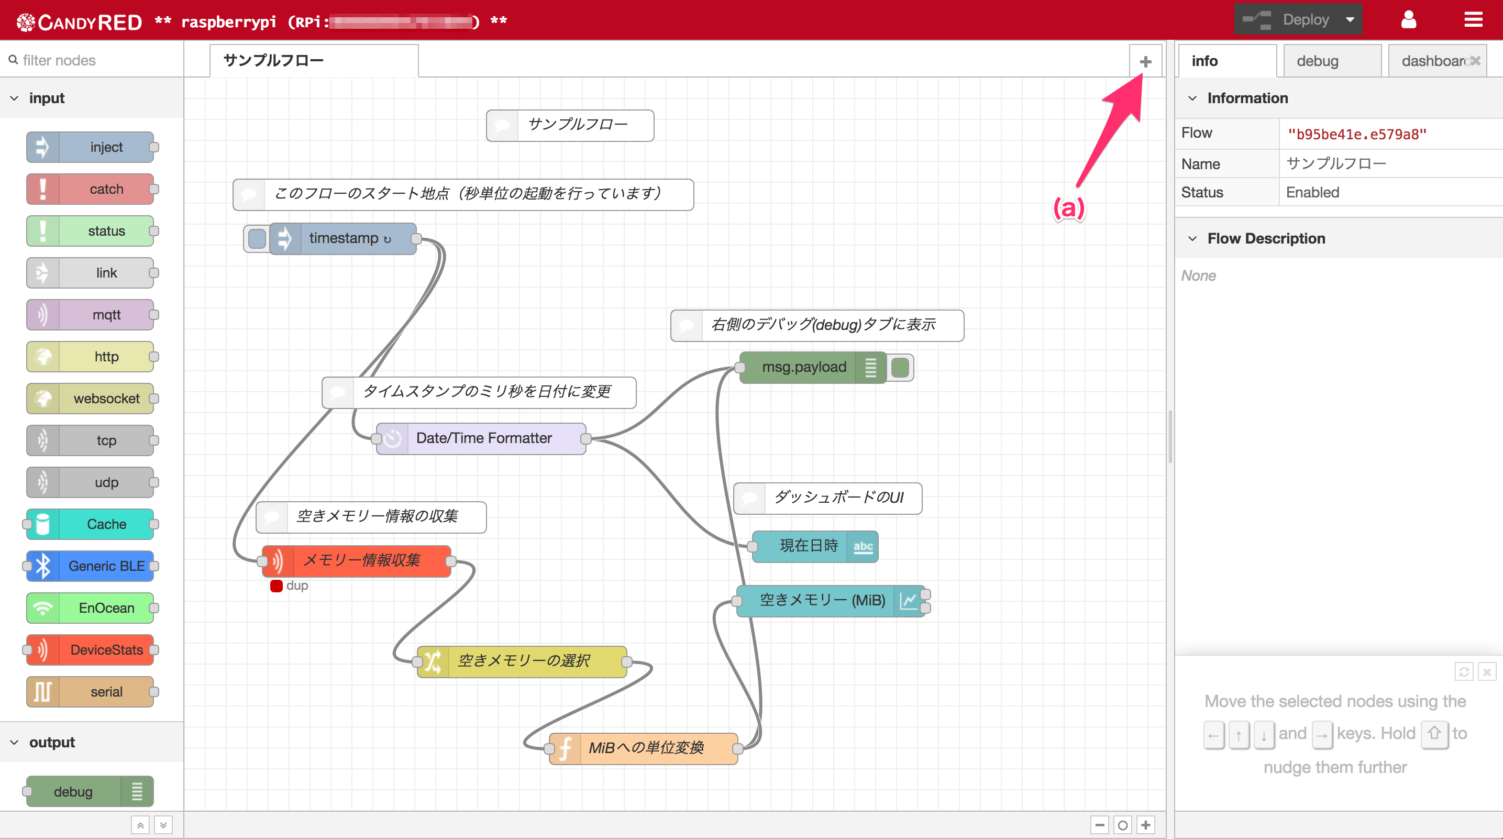This screenshot has width=1503, height=839.
Task: Refresh the tip in the info panel
Action: [x=1464, y=672]
